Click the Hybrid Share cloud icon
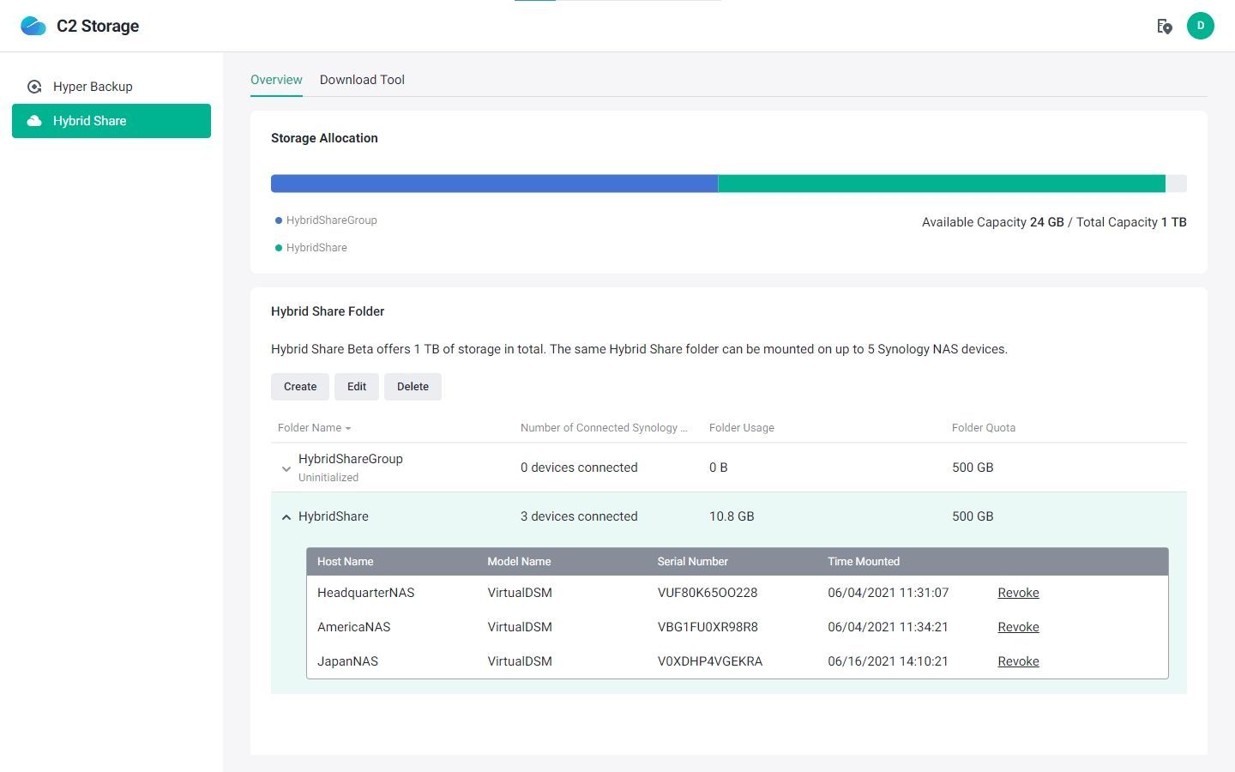Screen dimensions: 1235x772 34,121
